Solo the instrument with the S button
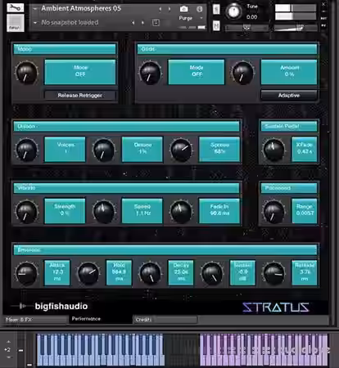The width and height of the screenshot is (339, 368). 216,9
